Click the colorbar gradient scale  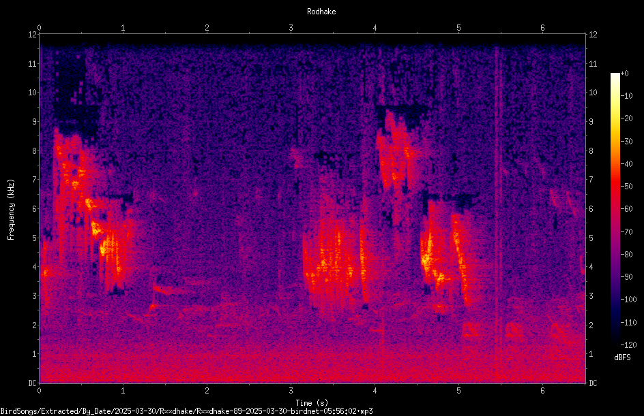[615, 209]
